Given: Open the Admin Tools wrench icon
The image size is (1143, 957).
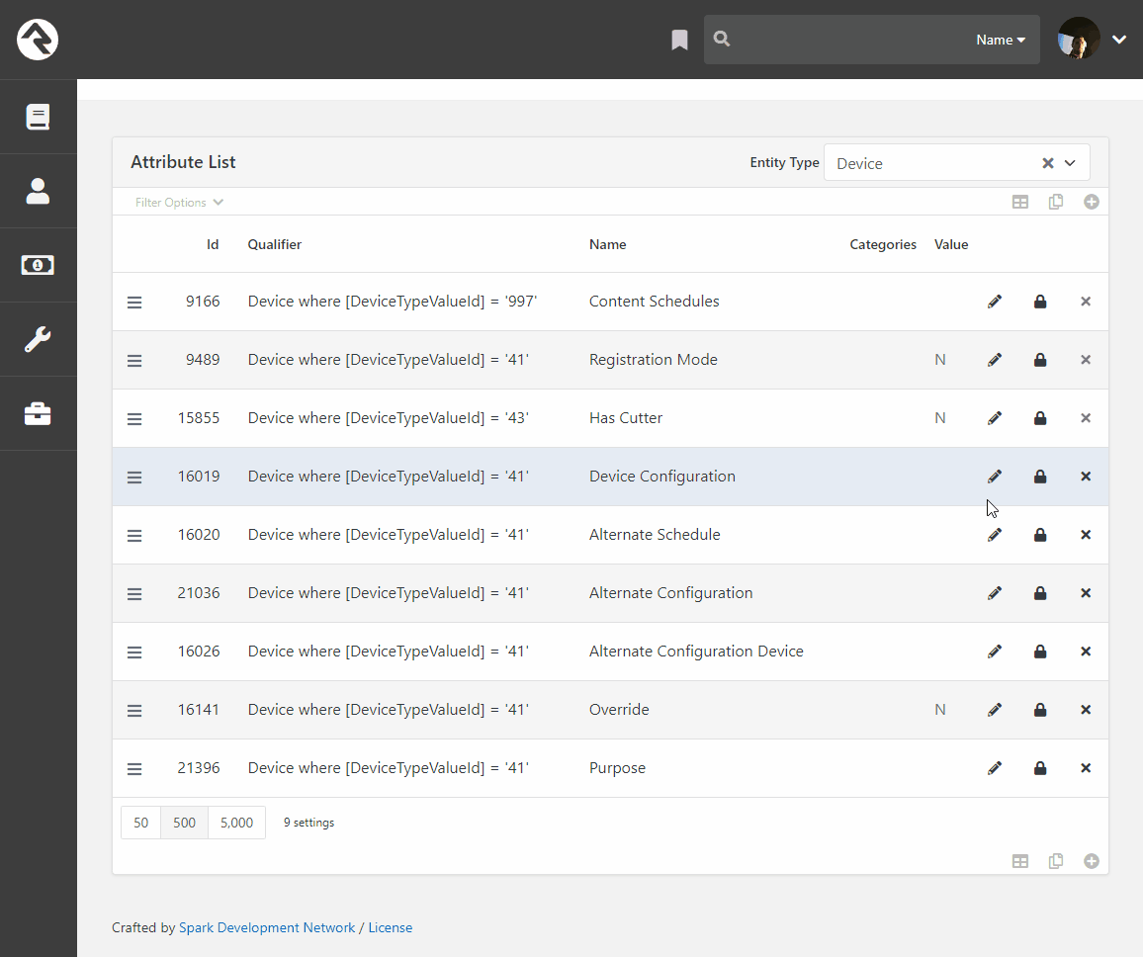Looking at the screenshot, I should (38, 340).
